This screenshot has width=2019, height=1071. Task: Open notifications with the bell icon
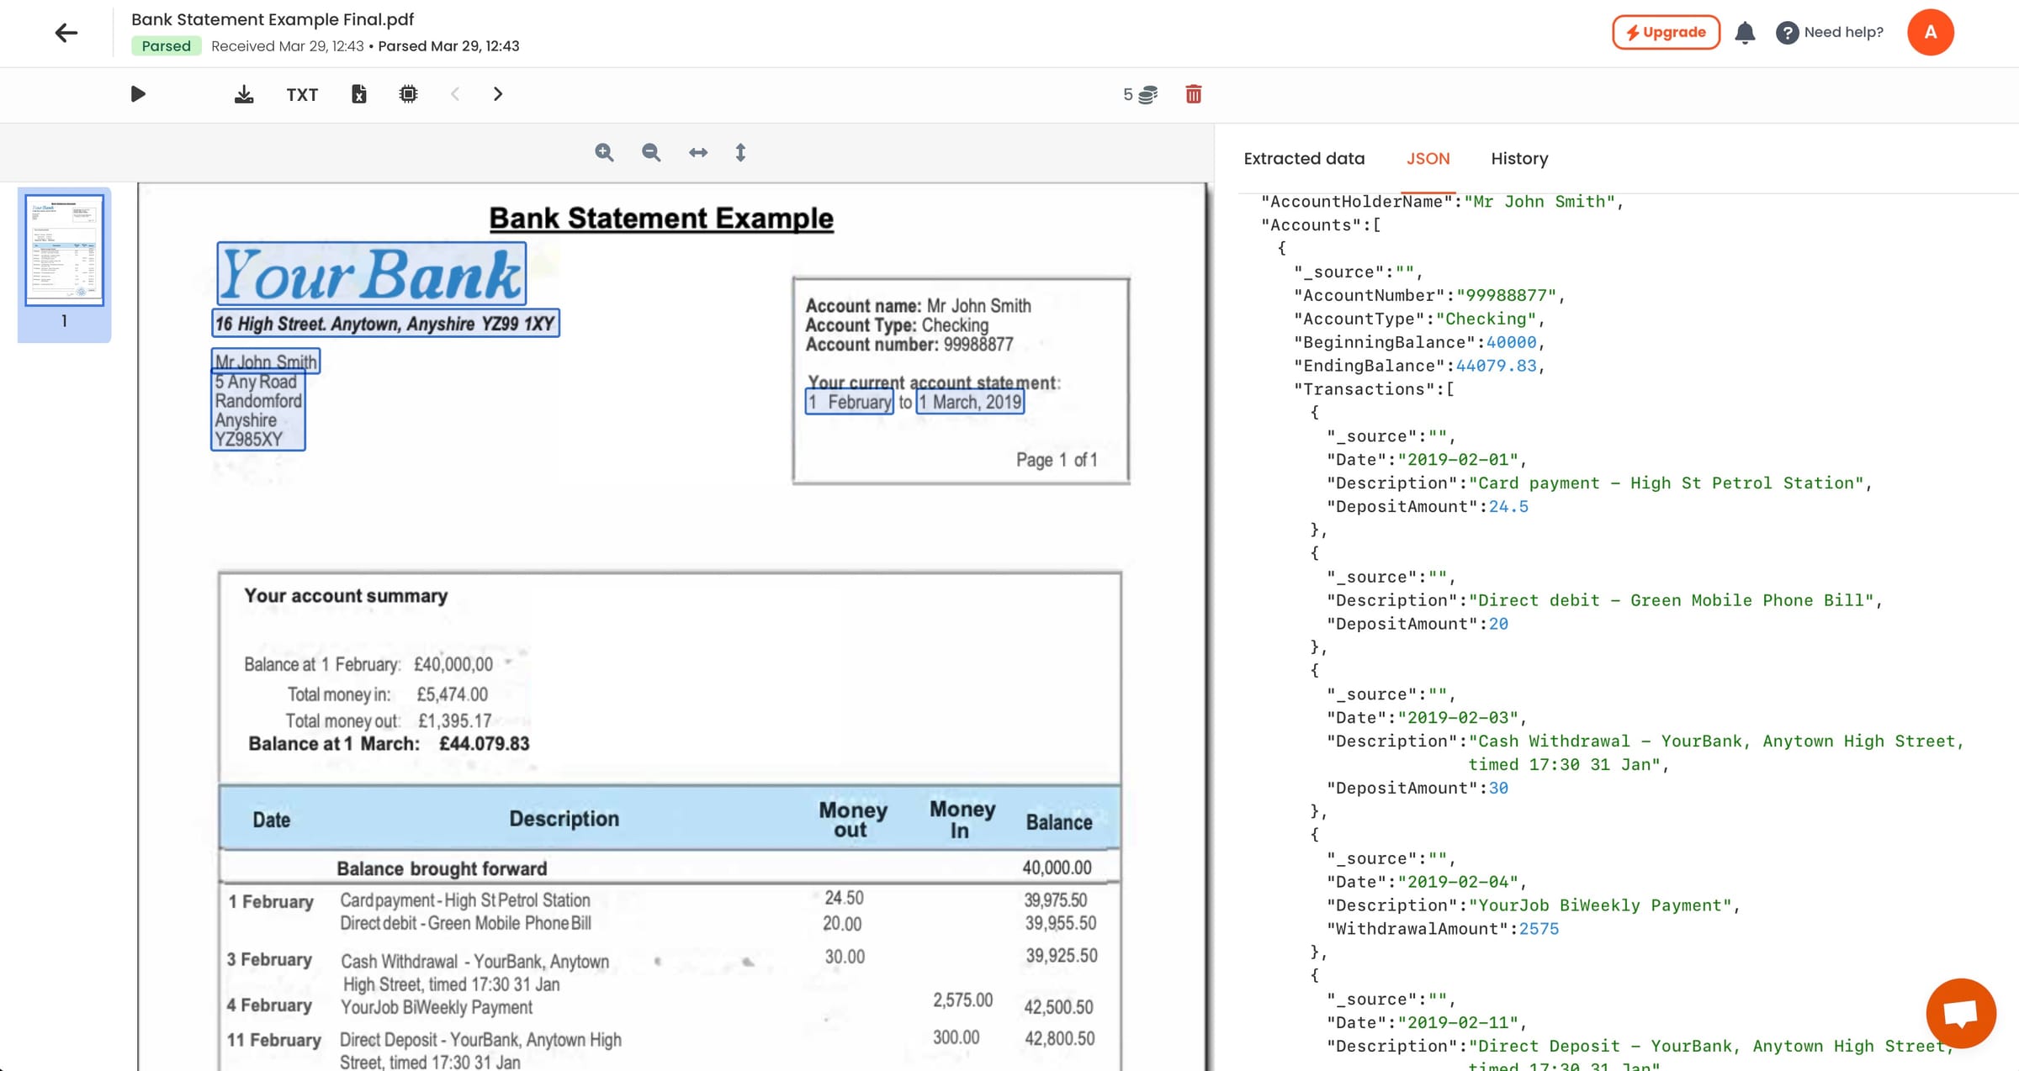pos(1745,32)
